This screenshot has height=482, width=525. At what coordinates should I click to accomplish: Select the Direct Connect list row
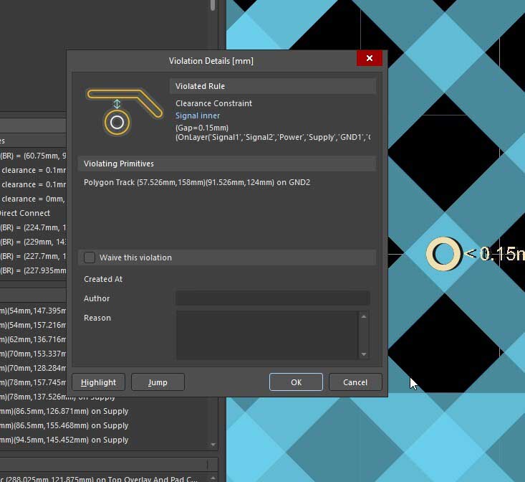(x=26, y=213)
